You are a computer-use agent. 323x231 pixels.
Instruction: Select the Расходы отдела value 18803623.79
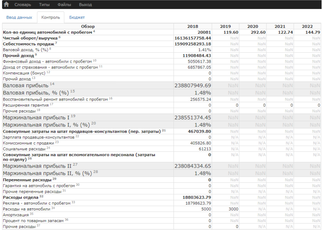pos(197,197)
